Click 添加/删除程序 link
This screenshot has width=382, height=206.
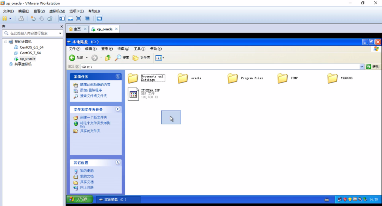(91, 90)
